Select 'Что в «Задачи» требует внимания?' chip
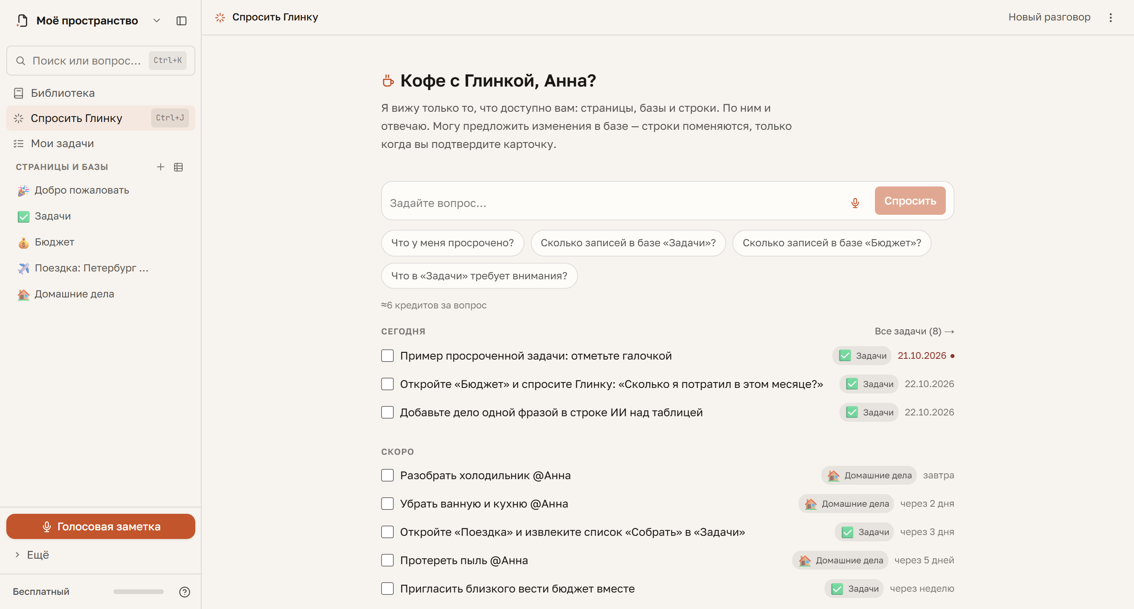The image size is (1134, 609). coord(479,276)
